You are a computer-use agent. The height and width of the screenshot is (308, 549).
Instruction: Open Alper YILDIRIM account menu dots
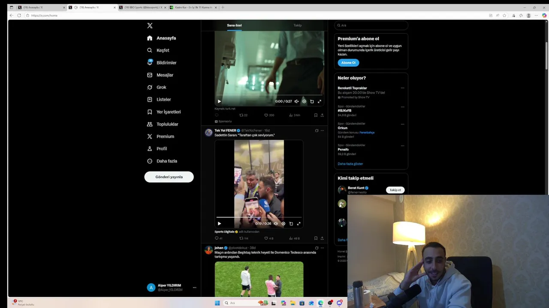point(194,287)
